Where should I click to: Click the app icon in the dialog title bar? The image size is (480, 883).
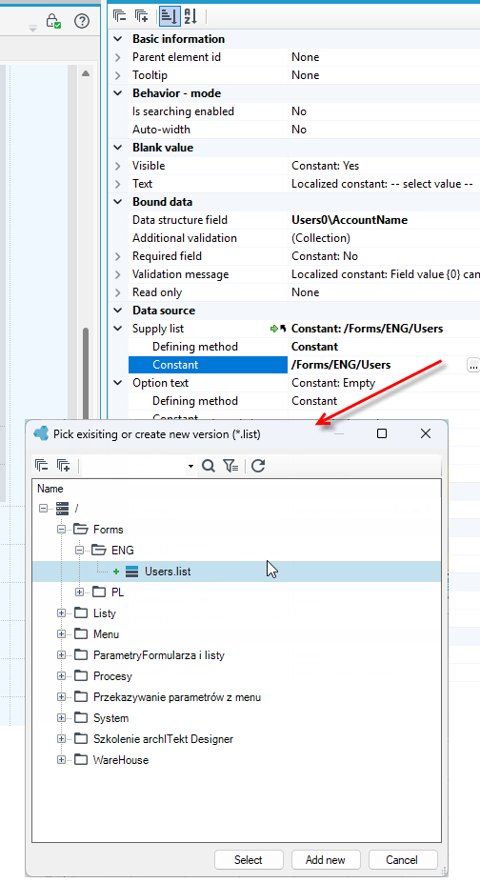pos(41,433)
